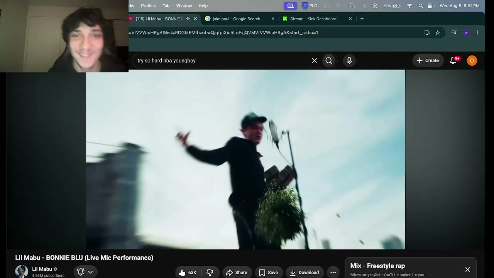Open the Lil Mabu channel avatar
Image resolution: width=494 pixels, height=278 pixels.
22,272
